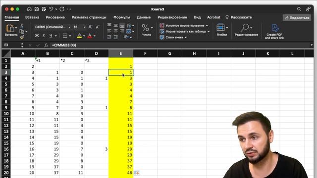
Task: Click the Поделиться share button
Action: 297,18
